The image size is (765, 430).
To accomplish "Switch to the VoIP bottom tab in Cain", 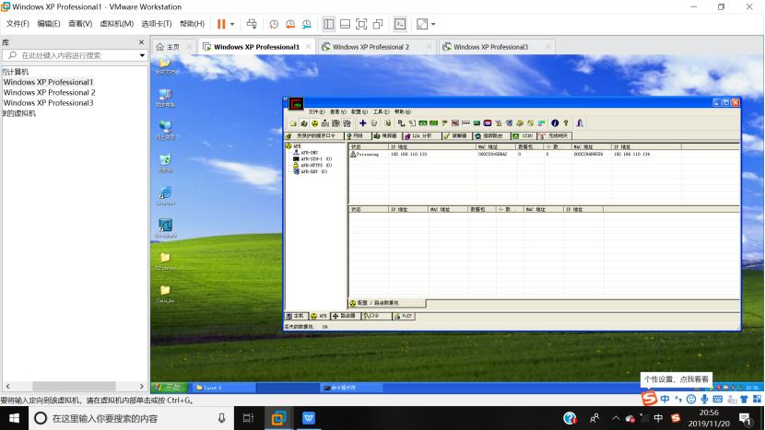I will click(x=404, y=317).
